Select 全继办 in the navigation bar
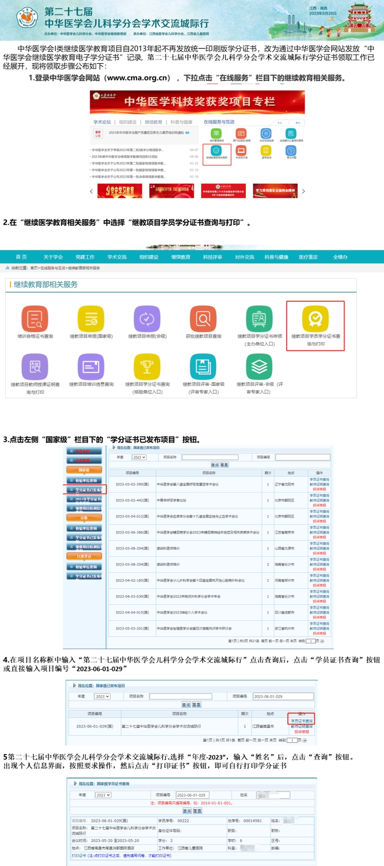The image size is (384, 866). point(340,257)
